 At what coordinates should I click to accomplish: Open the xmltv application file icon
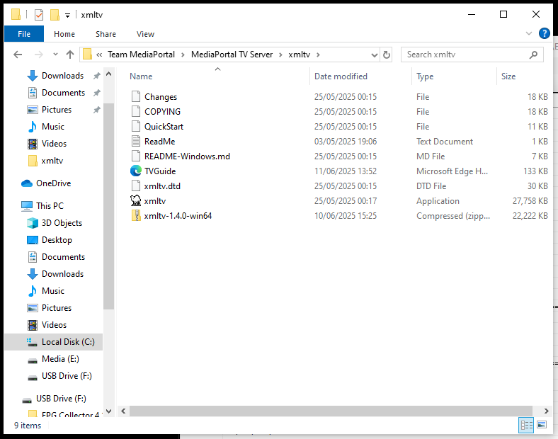click(x=136, y=201)
